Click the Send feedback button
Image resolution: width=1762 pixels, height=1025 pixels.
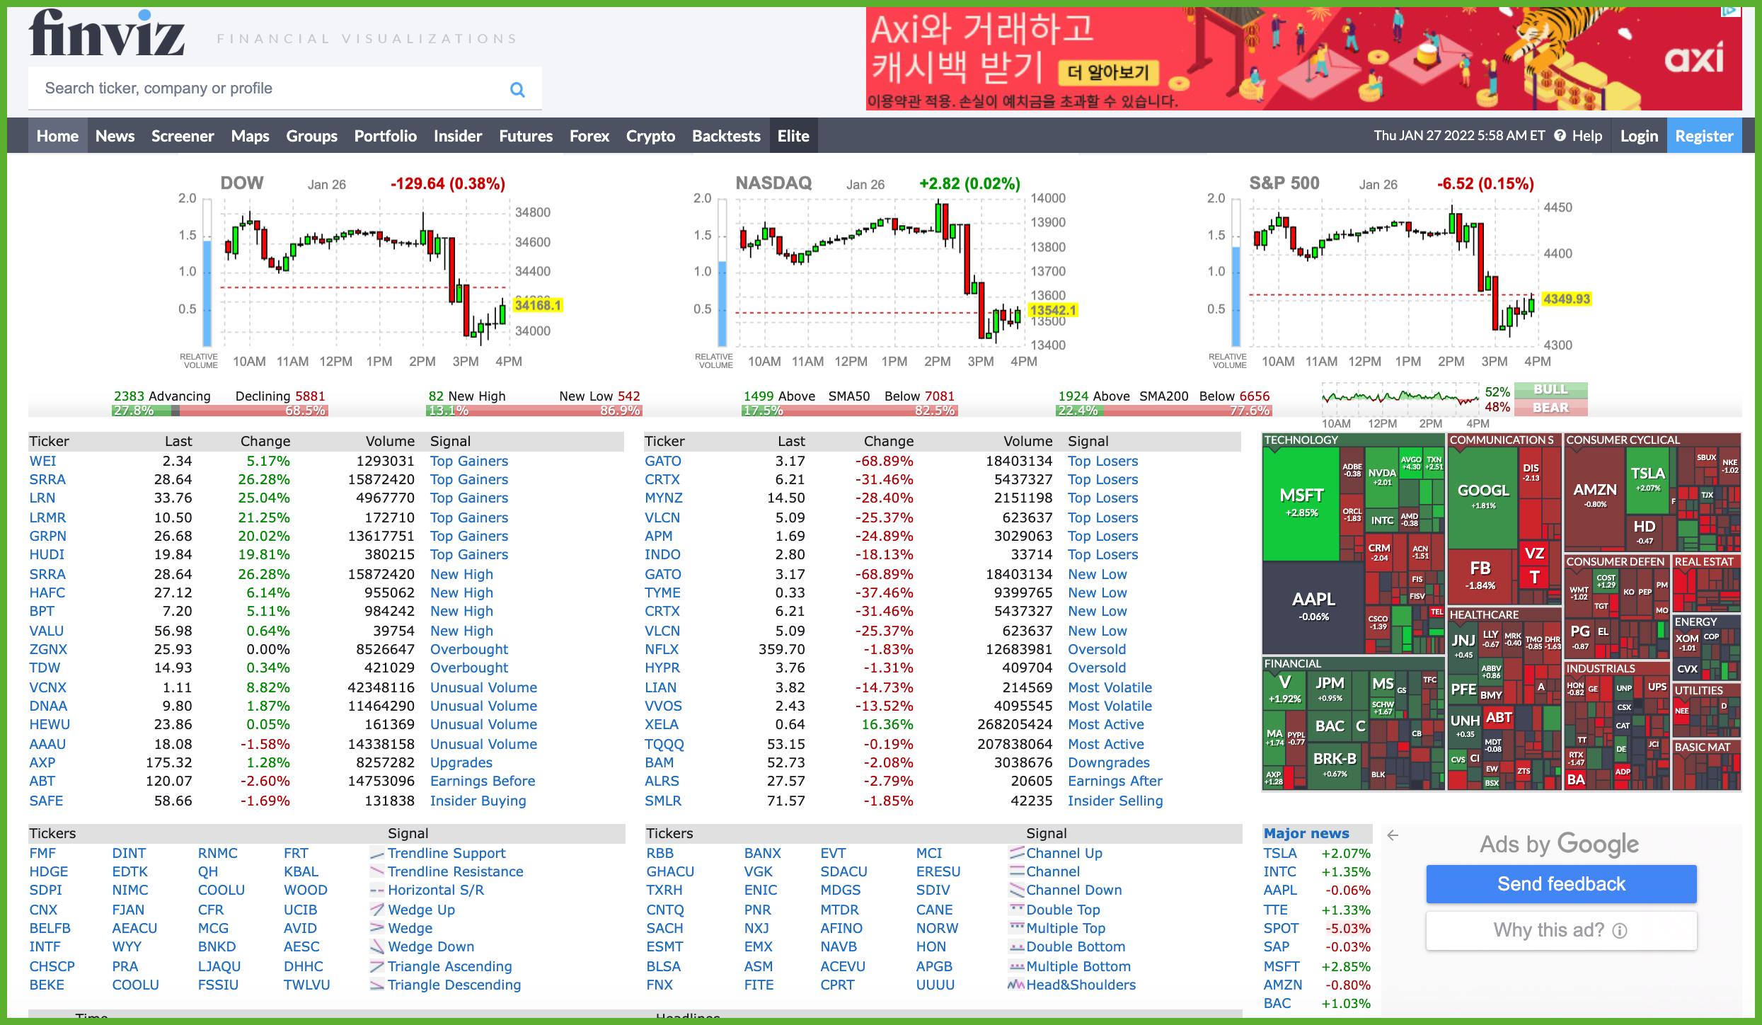1561,884
